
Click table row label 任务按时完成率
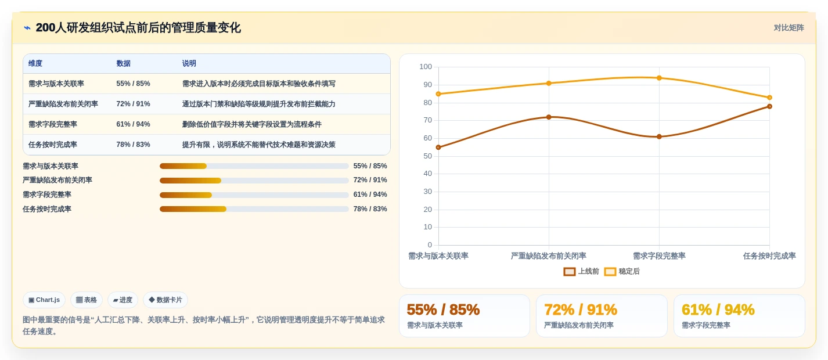point(52,145)
